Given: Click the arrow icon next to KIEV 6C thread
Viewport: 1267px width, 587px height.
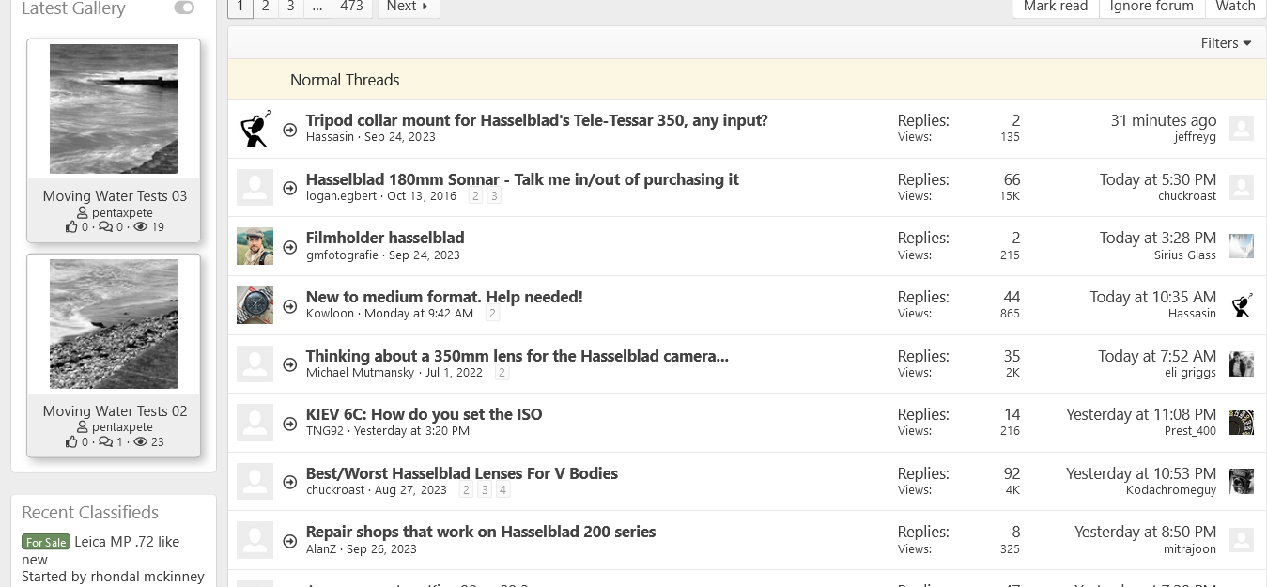Looking at the screenshot, I should [290, 423].
